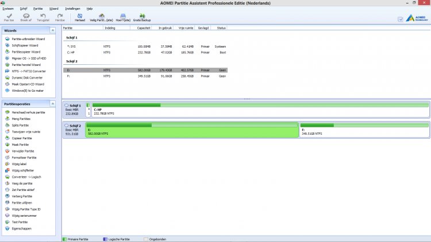The image size is (431, 242).
Task: Open the Instellingen menu
Action: coord(73,9)
